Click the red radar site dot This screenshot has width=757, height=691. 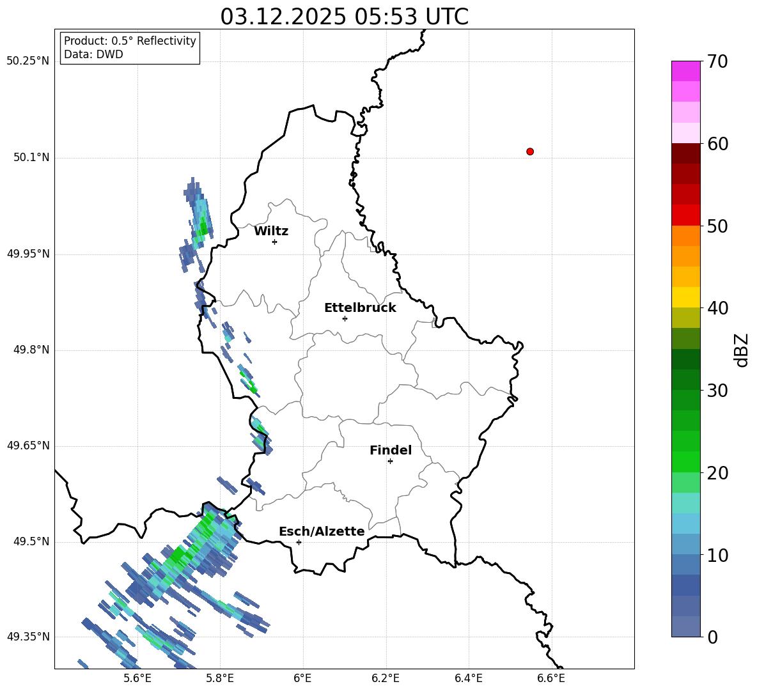click(529, 151)
